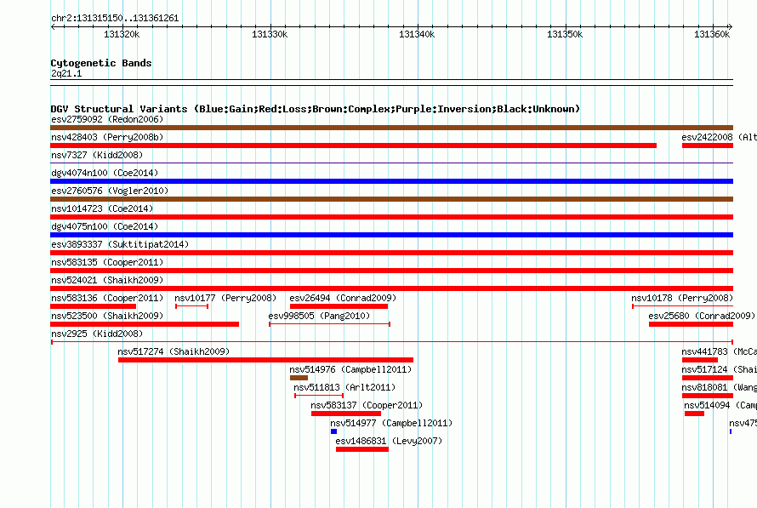The height and width of the screenshot is (508, 757).
Task: Select the nsv1014723 (Coe2014) variant label
Action: pyautogui.click(x=102, y=208)
